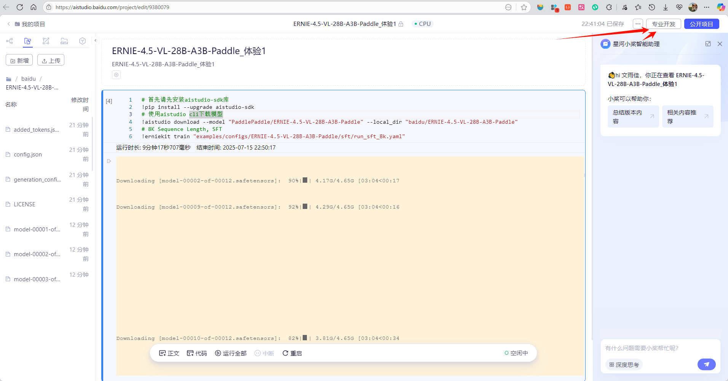Image resolution: width=728 pixels, height=381 pixels.
Task: Open the translate extension icon
Action: pyautogui.click(x=581, y=7)
